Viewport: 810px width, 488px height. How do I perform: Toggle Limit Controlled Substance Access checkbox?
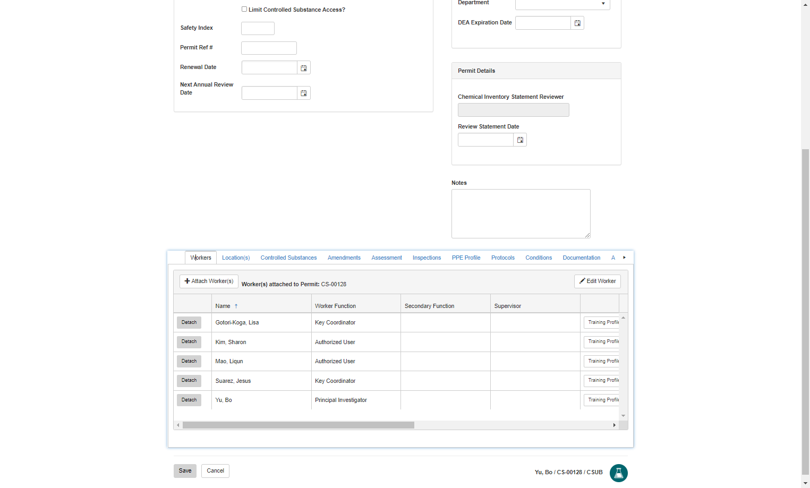pyautogui.click(x=244, y=9)
